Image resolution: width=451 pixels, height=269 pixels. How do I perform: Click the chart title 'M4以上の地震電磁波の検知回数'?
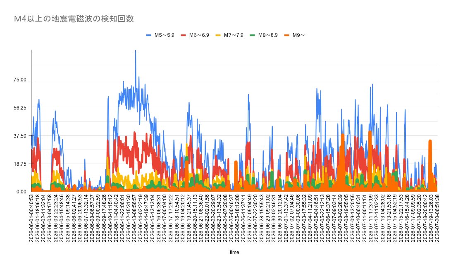point(74,19)
